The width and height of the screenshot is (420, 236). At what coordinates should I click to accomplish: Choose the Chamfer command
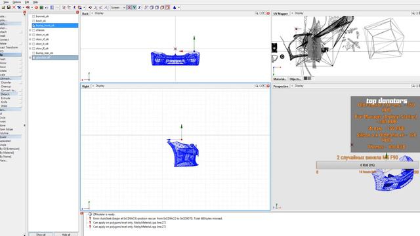(x=6, y=83)
